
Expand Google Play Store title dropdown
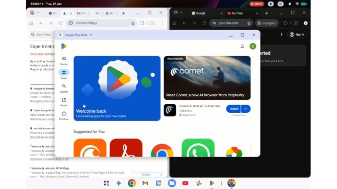pos(91,35)
